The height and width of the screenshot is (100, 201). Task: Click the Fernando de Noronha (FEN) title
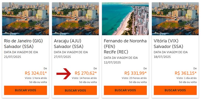(x=125, y=44)
